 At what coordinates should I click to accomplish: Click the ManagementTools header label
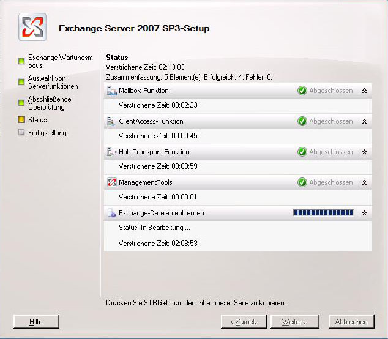coord(146,182)
